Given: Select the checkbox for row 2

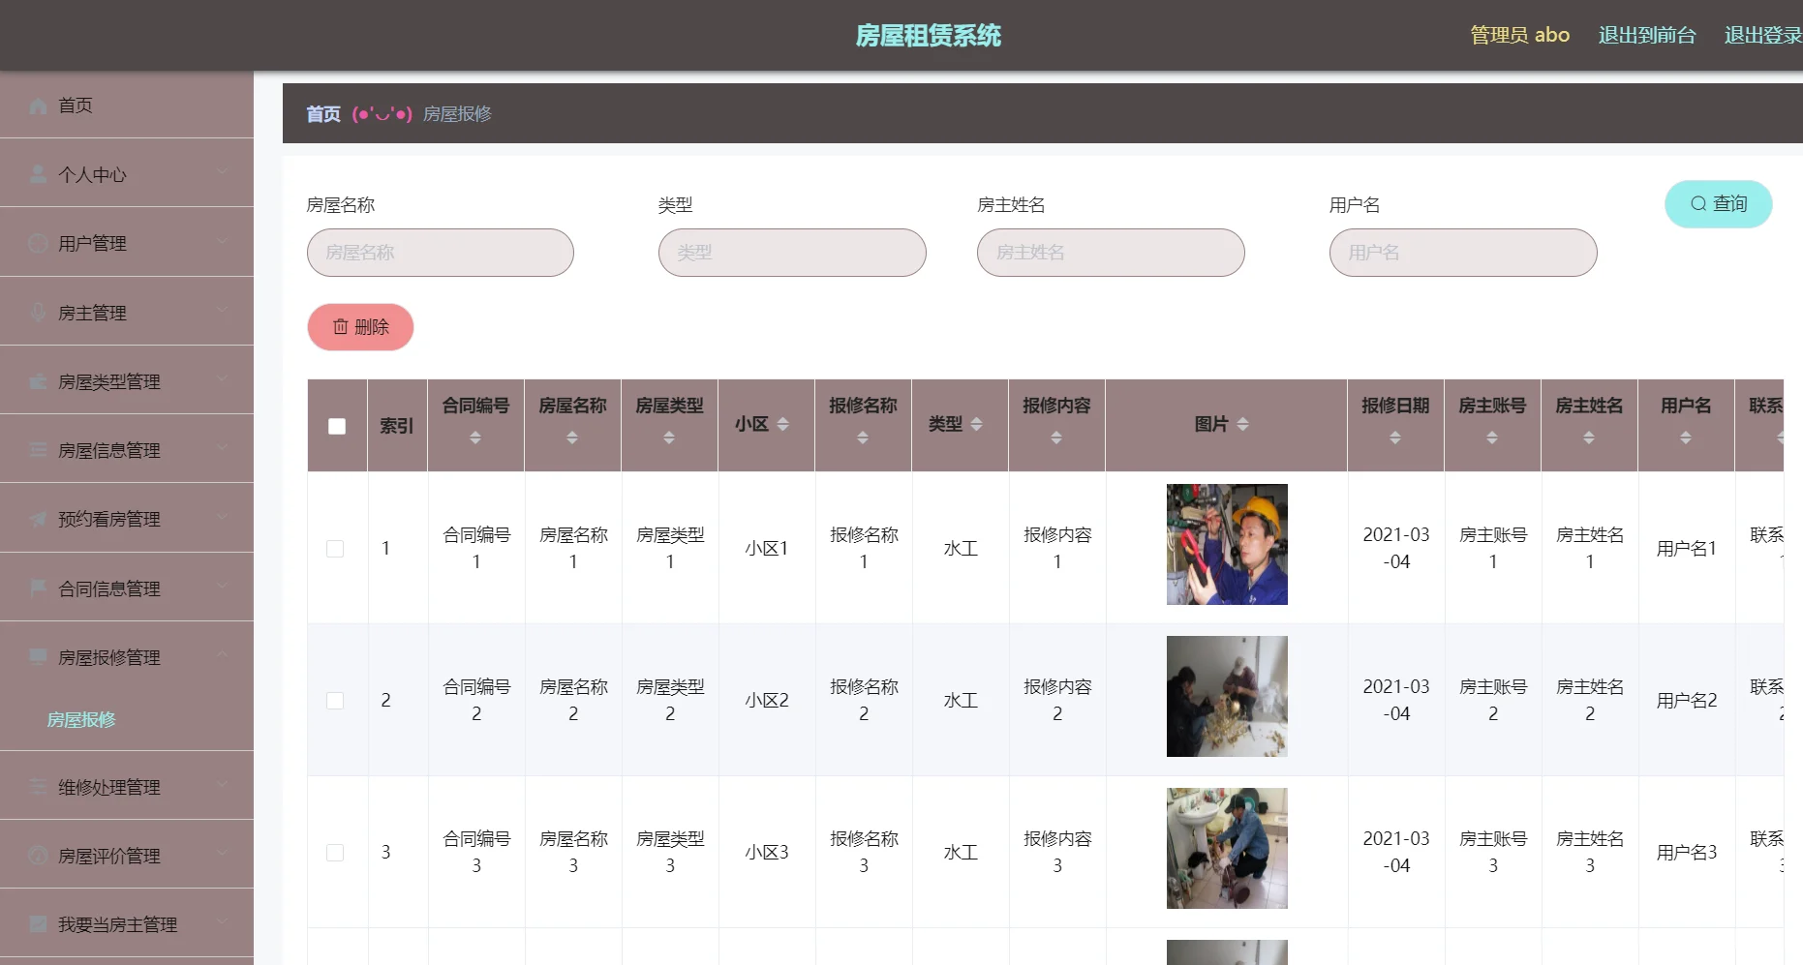Looking at the screenshot, I should 336,700.
